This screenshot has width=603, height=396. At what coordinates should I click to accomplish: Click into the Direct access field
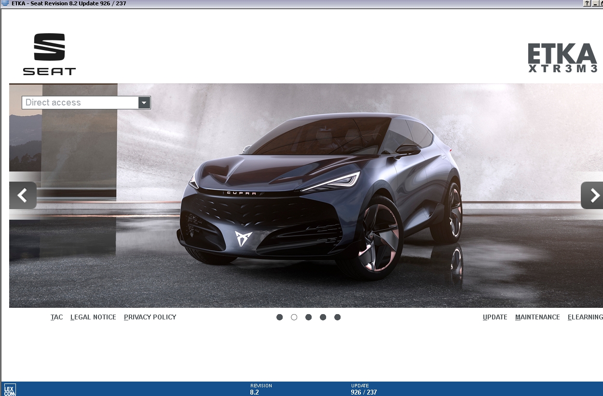(x=80, y=102)
